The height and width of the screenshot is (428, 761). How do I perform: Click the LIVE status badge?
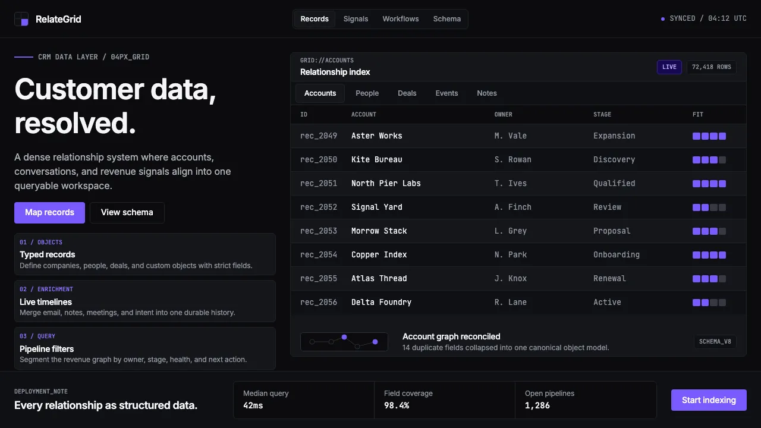[669, 67]
